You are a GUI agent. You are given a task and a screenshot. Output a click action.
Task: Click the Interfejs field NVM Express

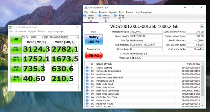146,41
